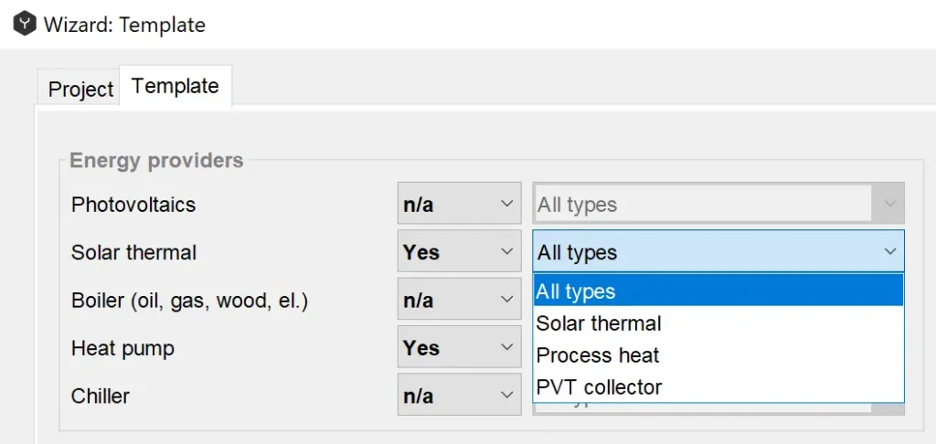Click the Photovoltaics row label

point(133,205)
